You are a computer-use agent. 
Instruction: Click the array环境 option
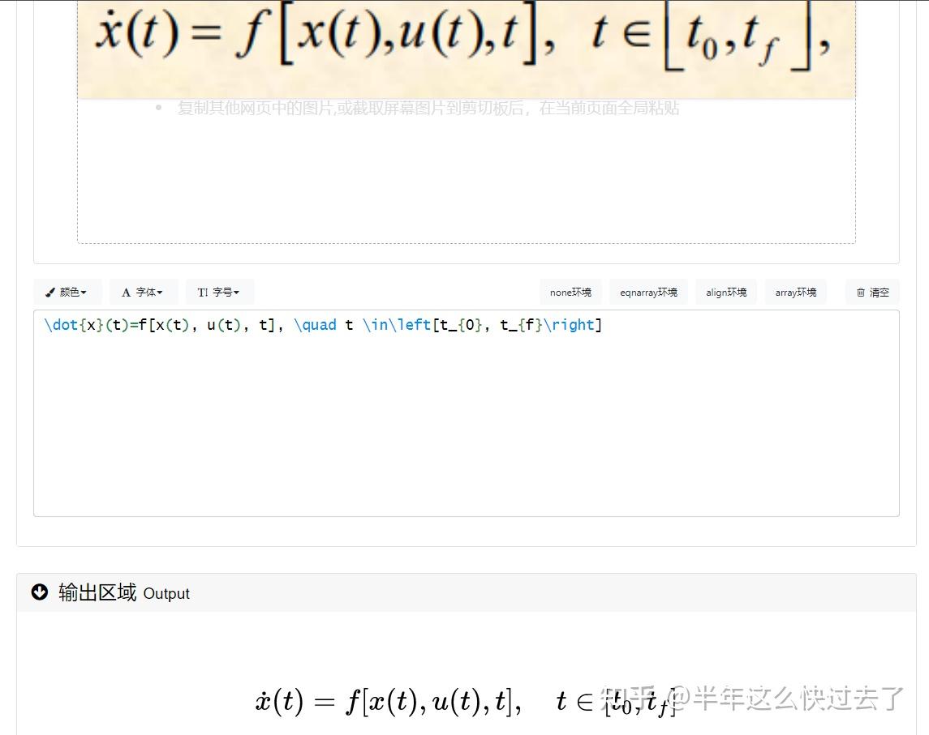(796, 292)
